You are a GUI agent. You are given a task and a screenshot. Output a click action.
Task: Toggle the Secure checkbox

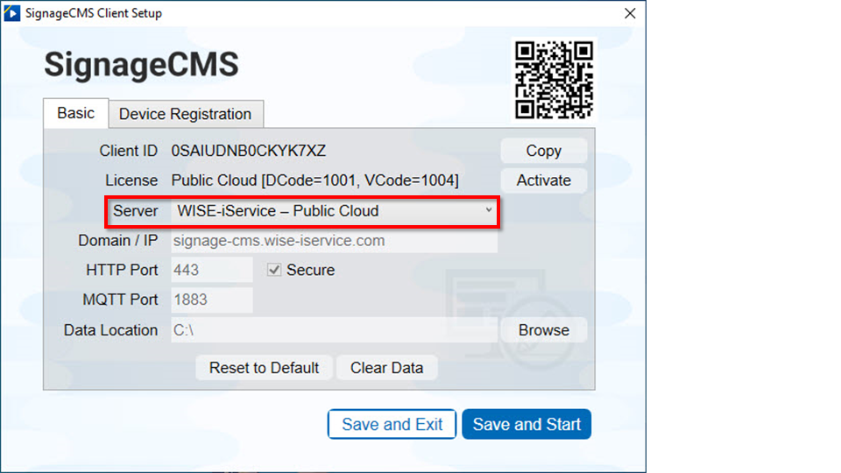[x=275, y=270]
